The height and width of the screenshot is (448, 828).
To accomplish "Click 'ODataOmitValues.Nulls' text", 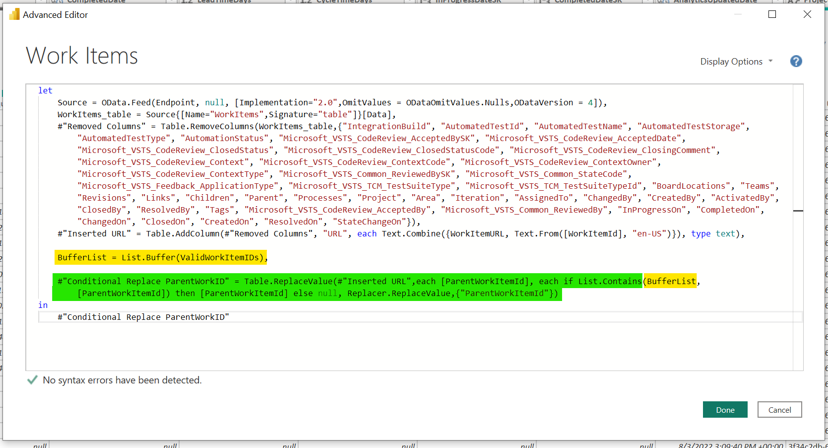I will point(458,102).
